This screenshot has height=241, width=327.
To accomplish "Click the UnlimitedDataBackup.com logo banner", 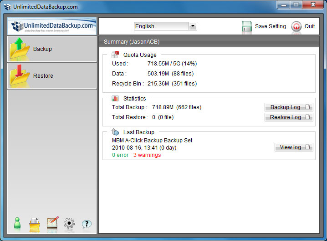I will tap(52, 26).
